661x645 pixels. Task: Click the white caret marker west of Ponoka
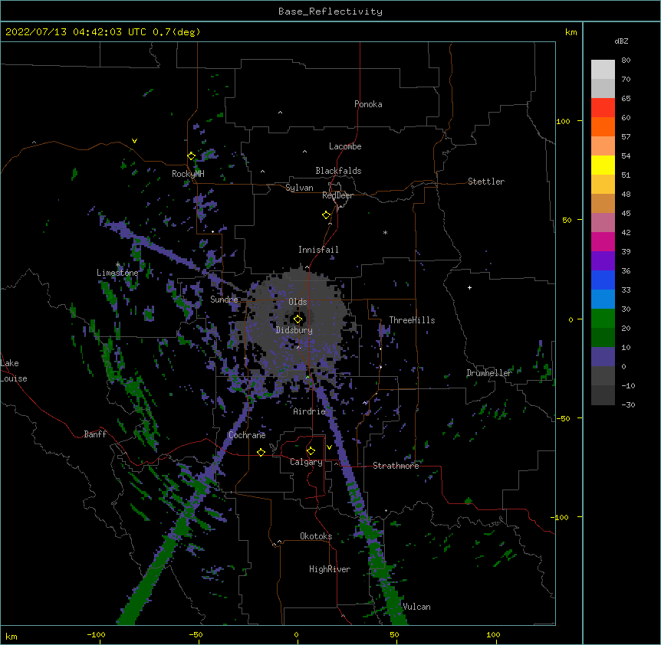[x=280, y=113]
